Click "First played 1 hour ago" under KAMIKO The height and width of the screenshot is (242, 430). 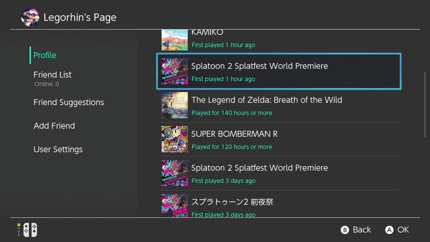(223, 45)
